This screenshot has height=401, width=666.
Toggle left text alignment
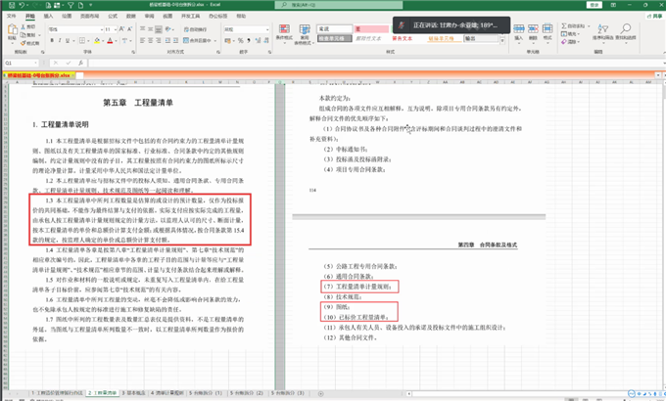click(x=143, y=41)
